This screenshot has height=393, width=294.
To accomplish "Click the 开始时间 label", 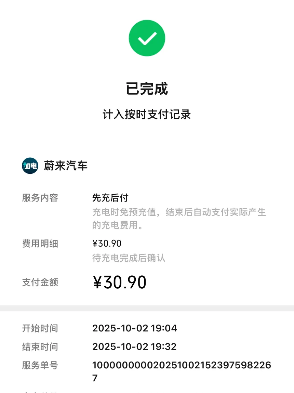I will 40,329.
